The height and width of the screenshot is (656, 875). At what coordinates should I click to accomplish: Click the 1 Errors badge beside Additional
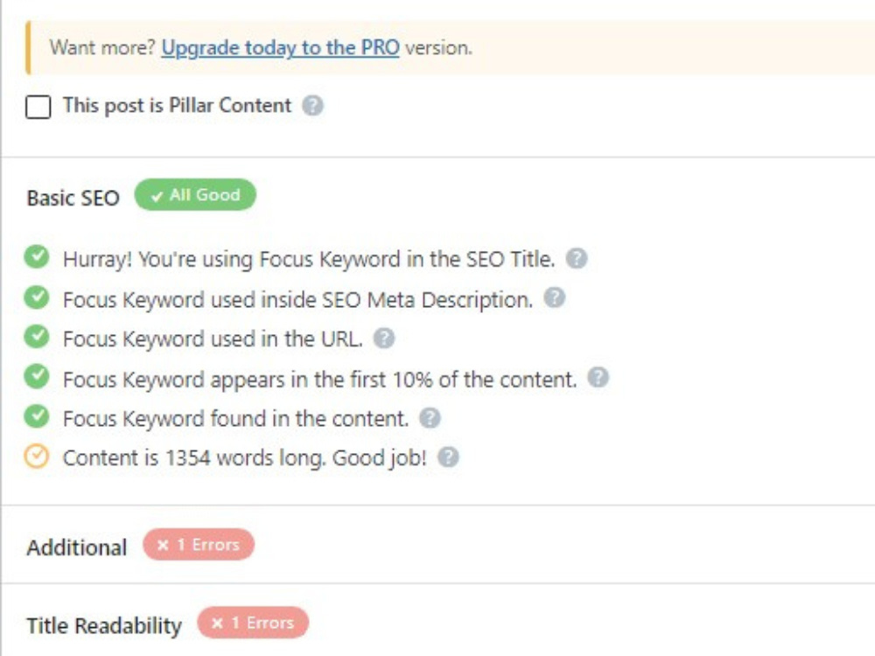coord(199,544)
